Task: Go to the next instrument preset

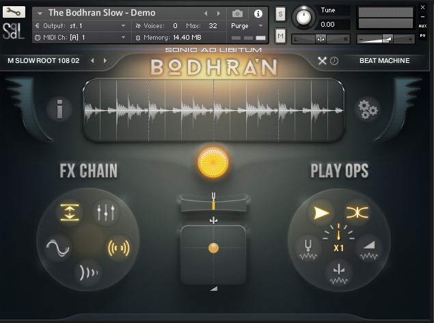Action: [219, 13]
